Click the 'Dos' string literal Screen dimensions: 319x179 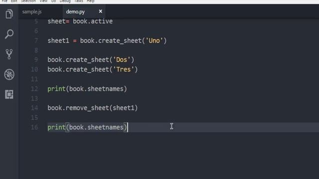(x=122, y=60)
